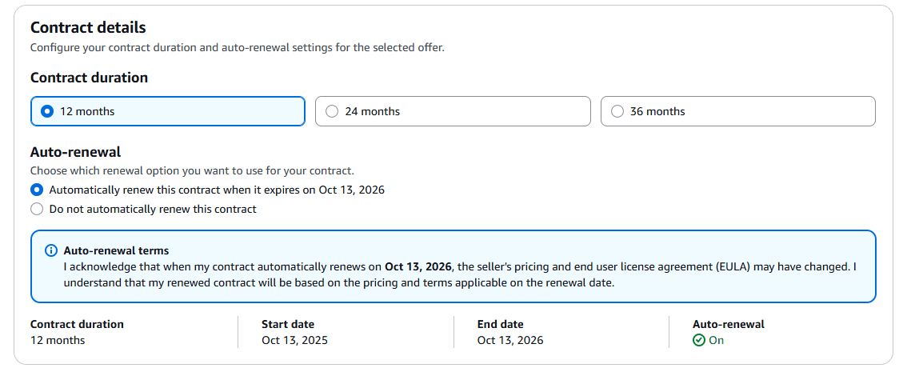Enable automatic renewal on Oct 13, 2026
Viewport: 911px width, 368px height.
tap(37, 190)
